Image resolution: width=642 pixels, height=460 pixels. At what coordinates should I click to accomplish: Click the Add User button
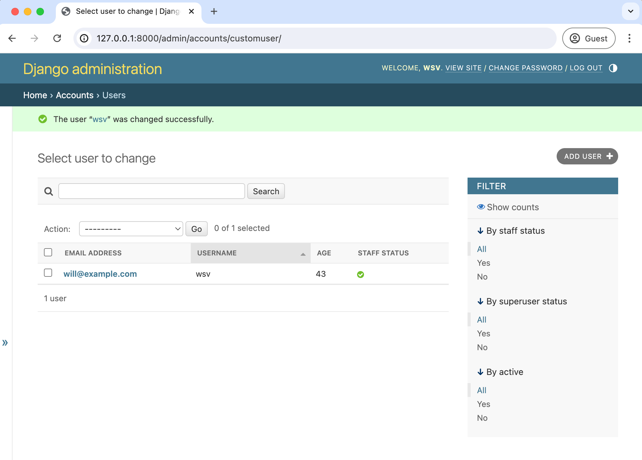(587, 156)
